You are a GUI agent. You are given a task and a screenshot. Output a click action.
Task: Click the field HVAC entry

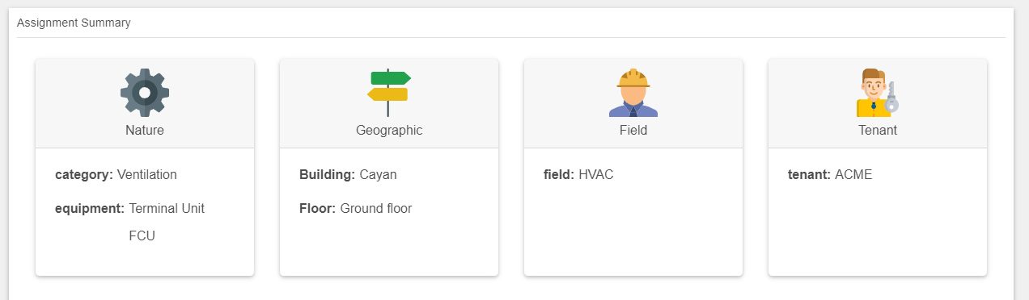(x=578, y=174)
